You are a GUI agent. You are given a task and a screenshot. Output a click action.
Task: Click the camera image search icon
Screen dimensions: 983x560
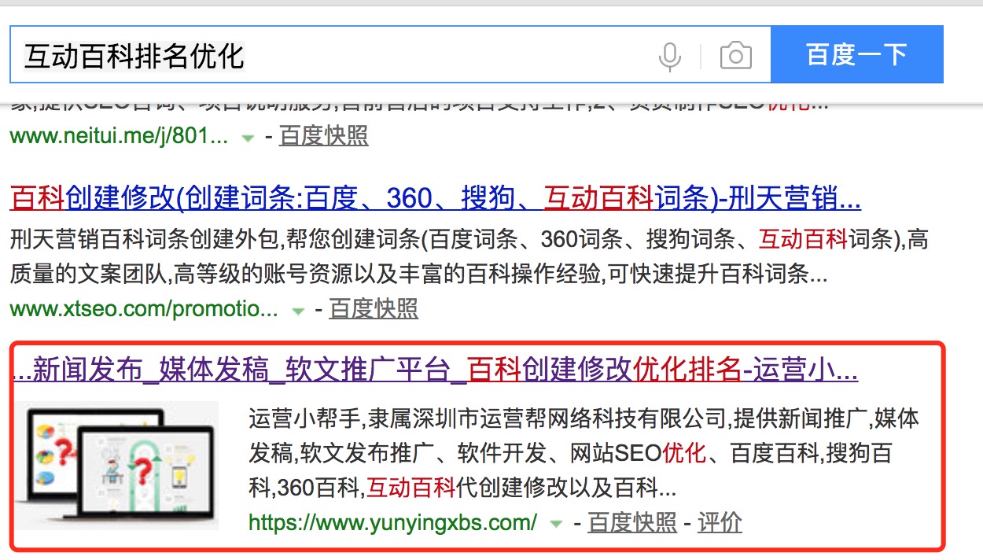[735, 56]
